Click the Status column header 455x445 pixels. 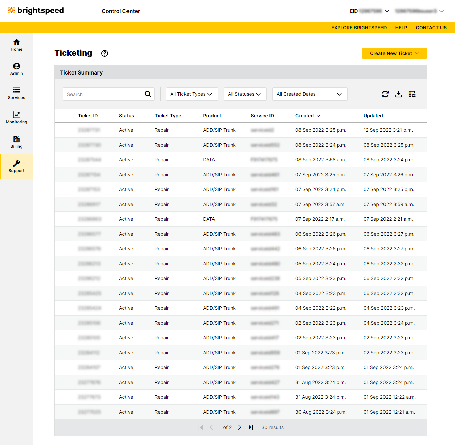(x=126, y=116)
